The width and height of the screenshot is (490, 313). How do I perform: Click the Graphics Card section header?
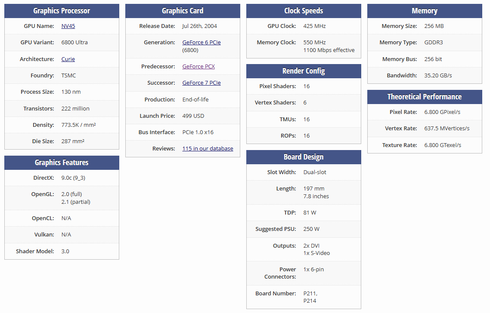click(183, 11)
